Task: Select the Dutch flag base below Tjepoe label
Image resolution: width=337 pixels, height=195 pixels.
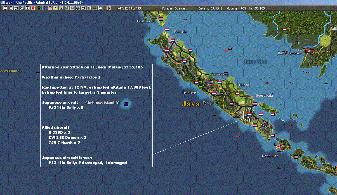Action: point(237,93)
